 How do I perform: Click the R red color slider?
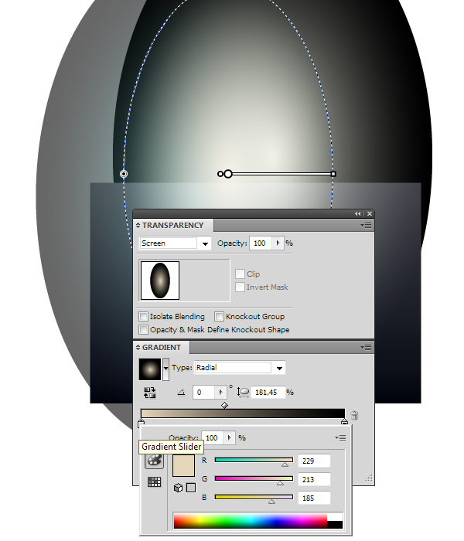[254, 461]
